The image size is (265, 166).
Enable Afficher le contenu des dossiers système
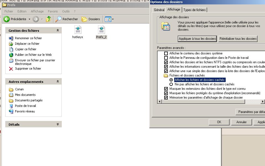(166, 53)
